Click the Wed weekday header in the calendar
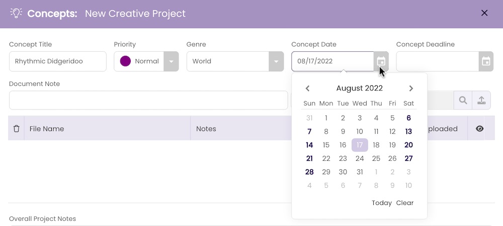 360,103
